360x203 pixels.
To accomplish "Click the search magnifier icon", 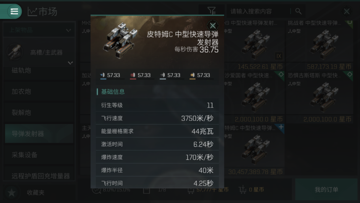I will pos(298,11).
